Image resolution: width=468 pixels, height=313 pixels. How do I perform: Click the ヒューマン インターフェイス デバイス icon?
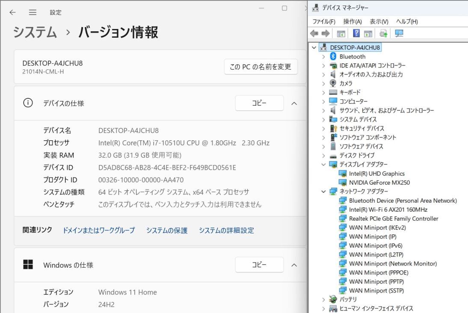(333, 309)
